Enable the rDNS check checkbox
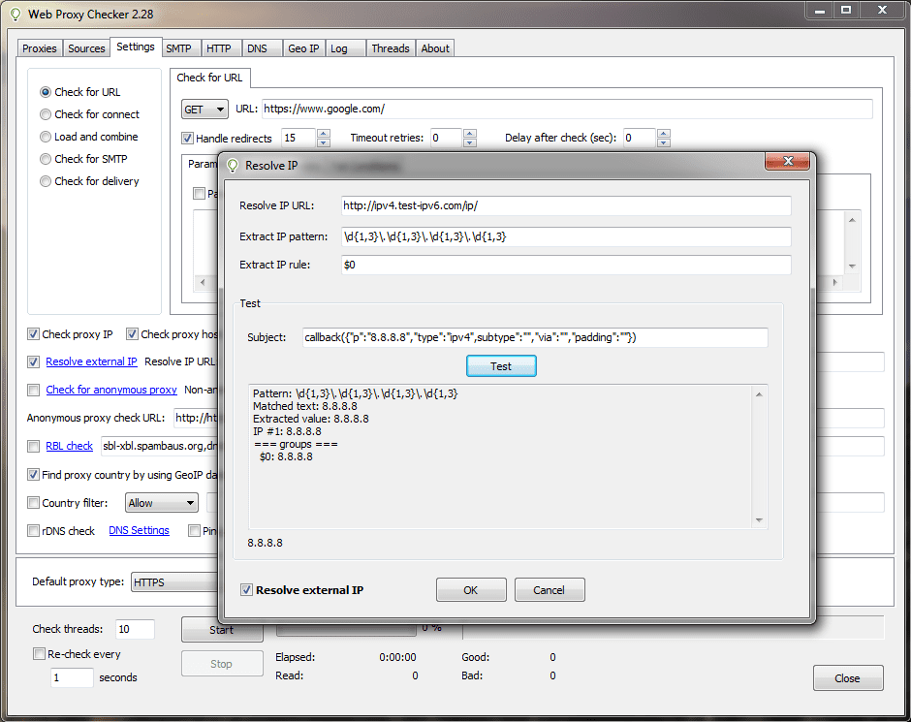The image size is (911, 722). point(33,530)
